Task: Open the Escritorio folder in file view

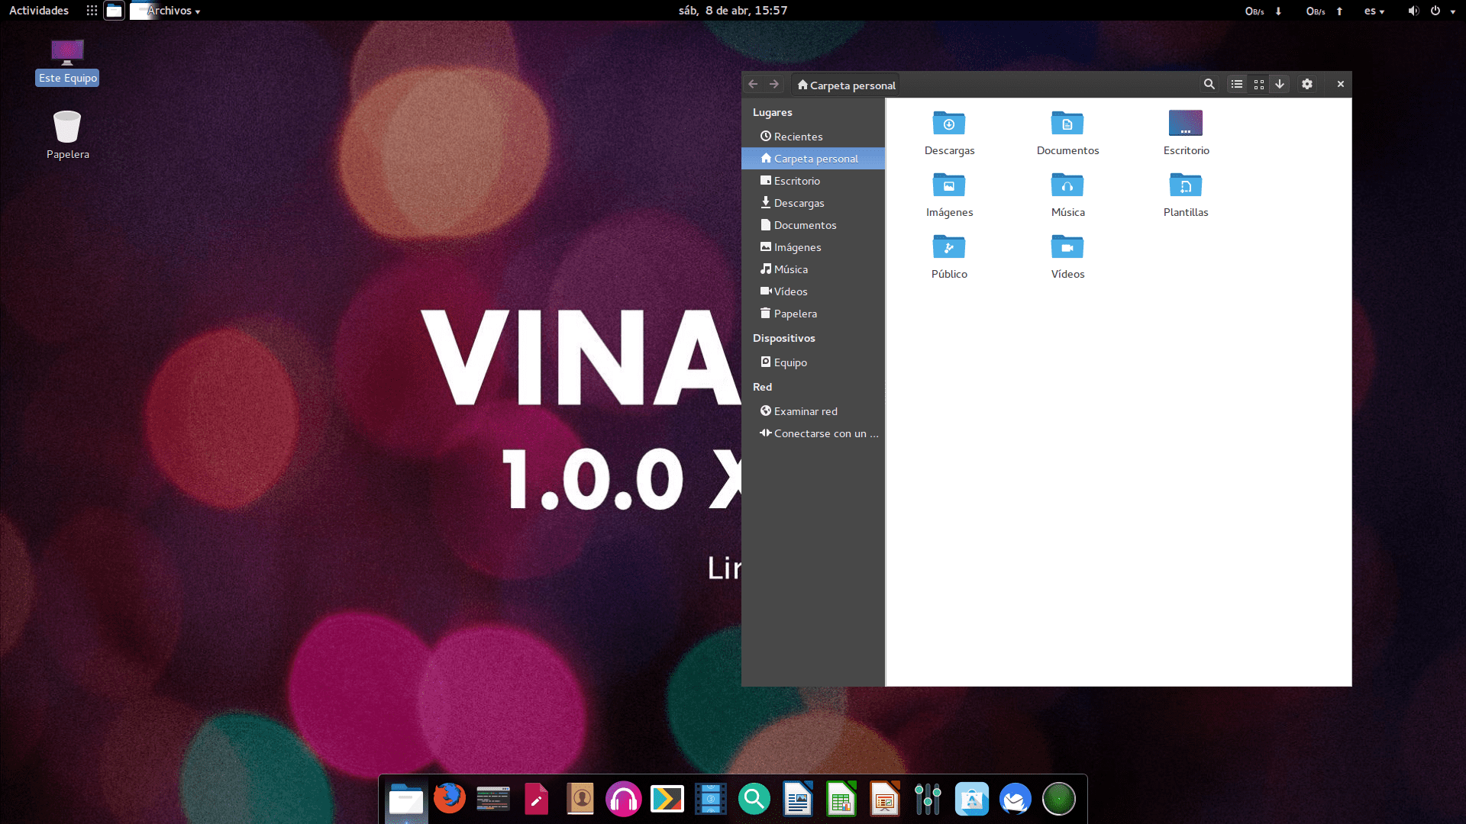Action: [x=1186, y=124]
